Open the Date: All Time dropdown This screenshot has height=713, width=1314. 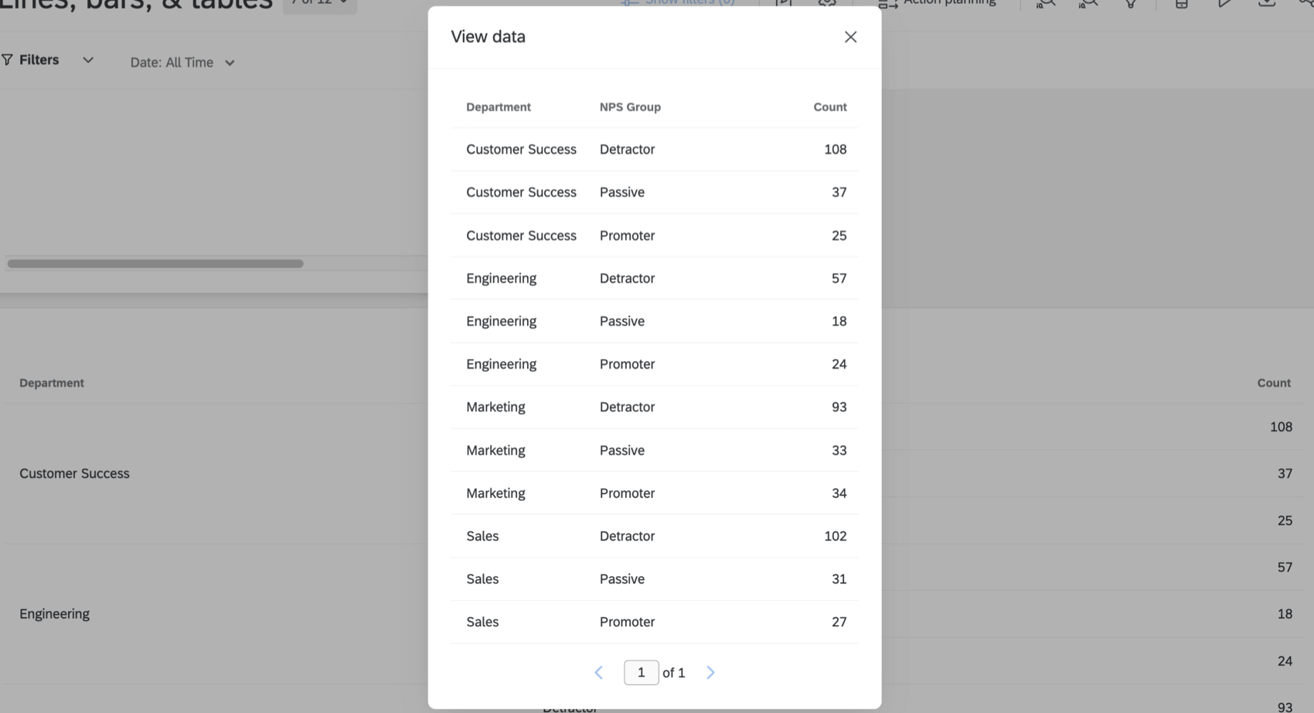coord(182,63)
